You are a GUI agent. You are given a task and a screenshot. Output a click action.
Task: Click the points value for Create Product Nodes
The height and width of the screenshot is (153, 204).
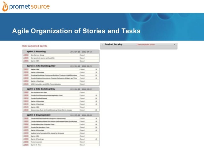click(x=96, y=98)
